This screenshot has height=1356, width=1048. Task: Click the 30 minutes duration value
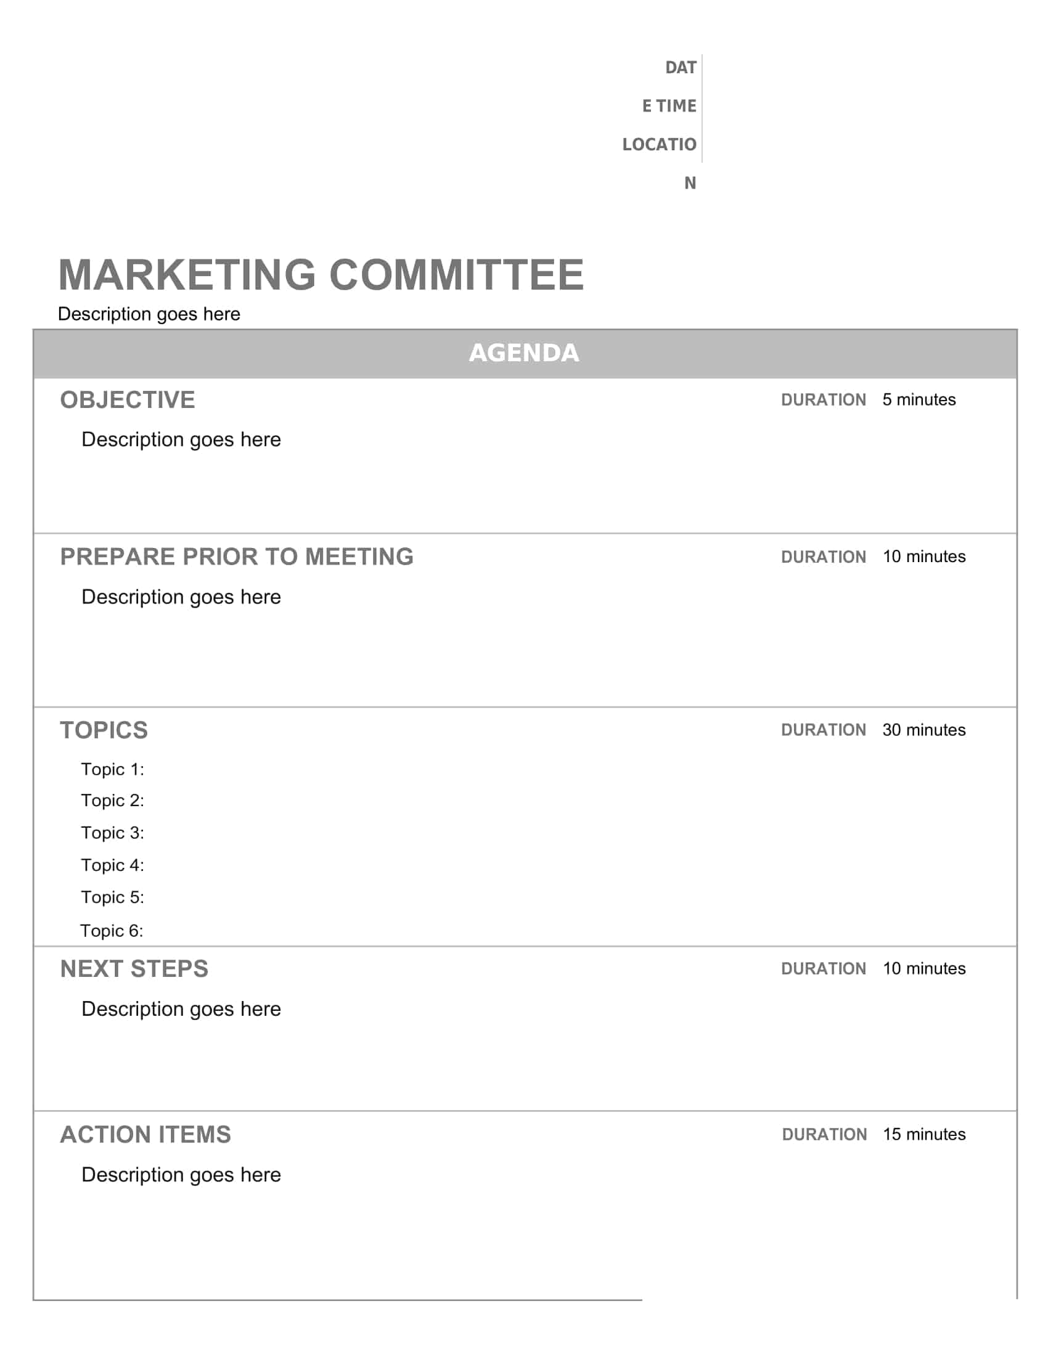923,730
